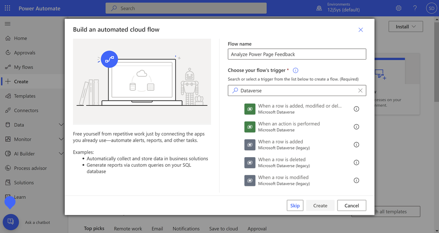Click the Approvals icon in sidebar

[8, 53]
